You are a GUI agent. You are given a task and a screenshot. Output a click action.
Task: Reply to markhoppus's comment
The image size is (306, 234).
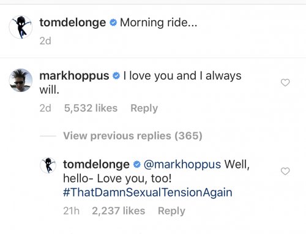(144, 108)
